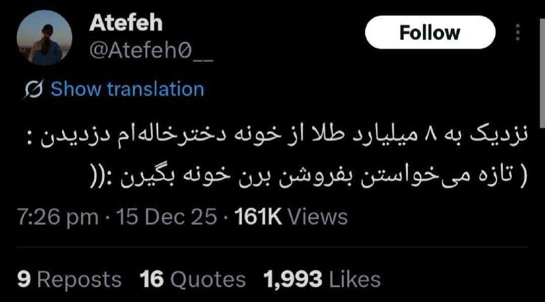Follow the Atefeh account
545x302 pixels.
tap(430, 32)
